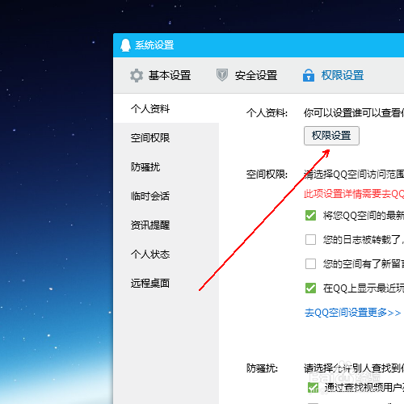The image size is (404, 404).
Task: Click the blue lock icon beside 权限设置
Action: (309, 75)
